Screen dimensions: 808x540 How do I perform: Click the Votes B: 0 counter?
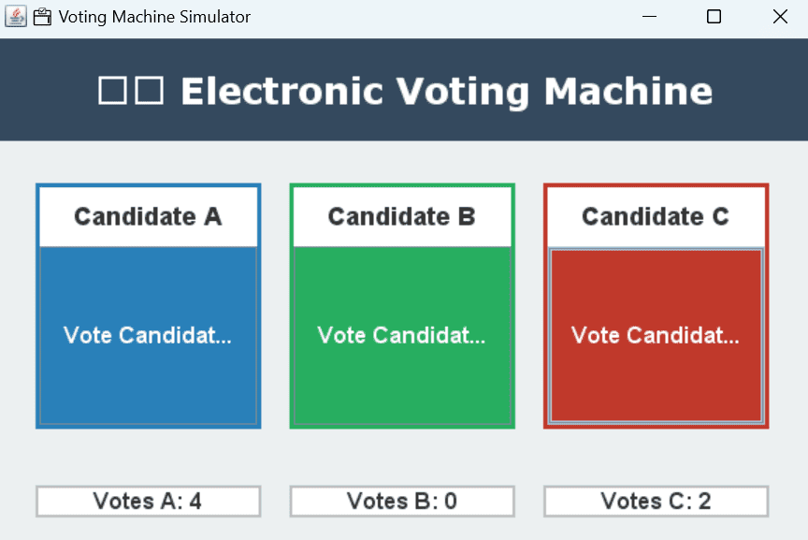coord(402,501)
